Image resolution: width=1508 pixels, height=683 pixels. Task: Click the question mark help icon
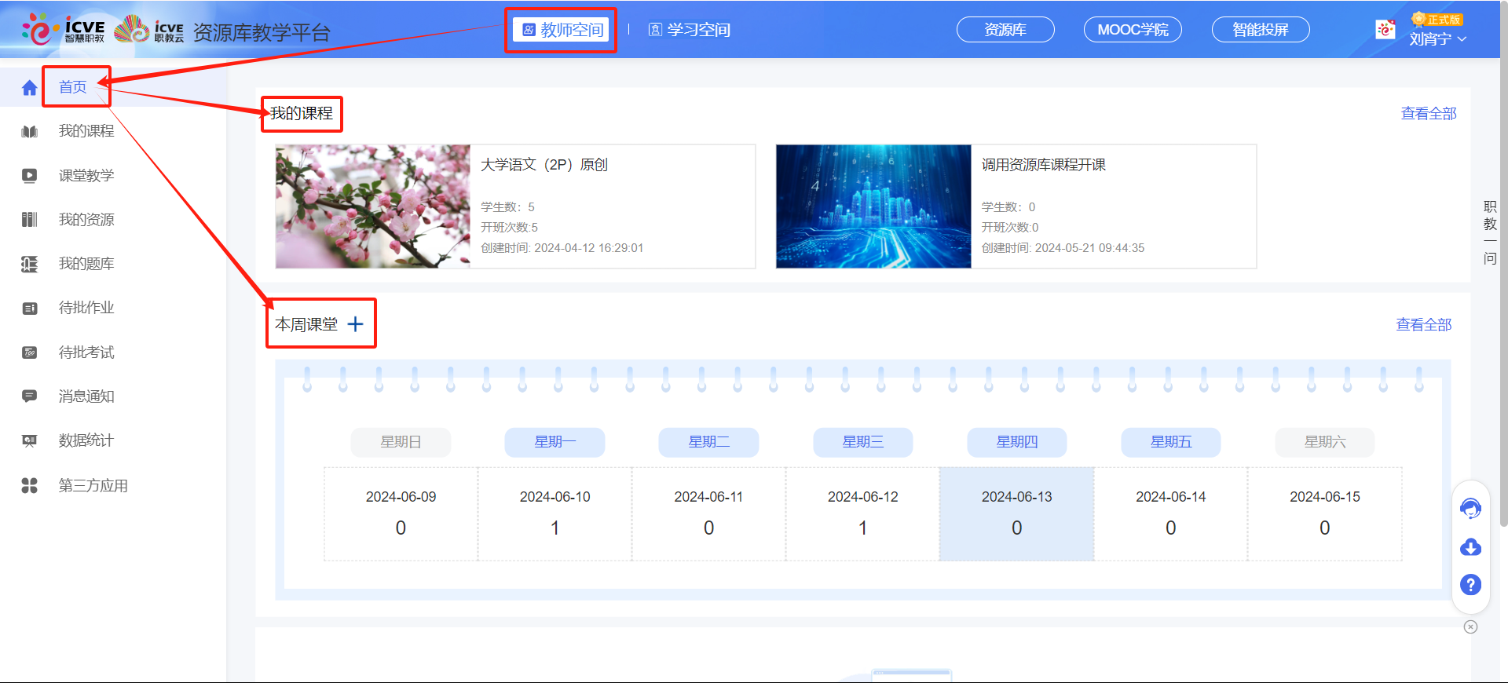pyautogui.click(x=1470, y=585)
